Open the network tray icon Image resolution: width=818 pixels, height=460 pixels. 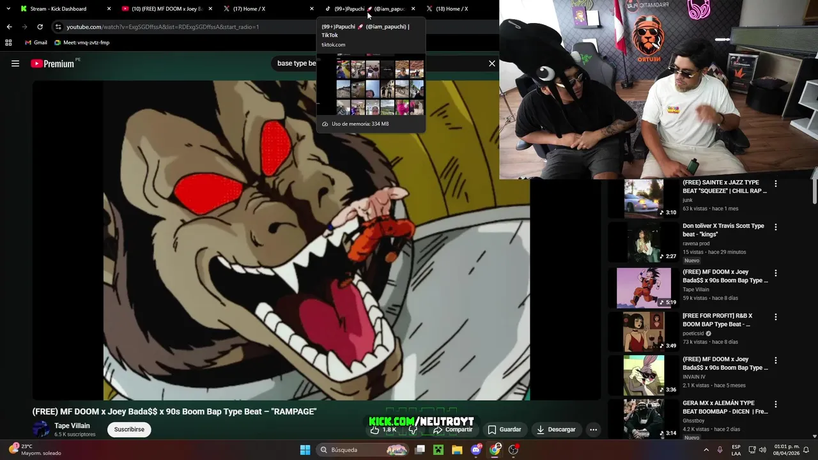coord(752,450)
